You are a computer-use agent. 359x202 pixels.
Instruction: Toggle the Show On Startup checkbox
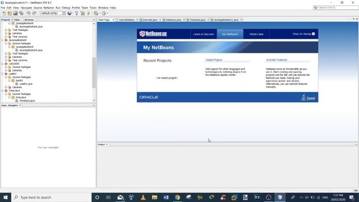click(314, 34)
